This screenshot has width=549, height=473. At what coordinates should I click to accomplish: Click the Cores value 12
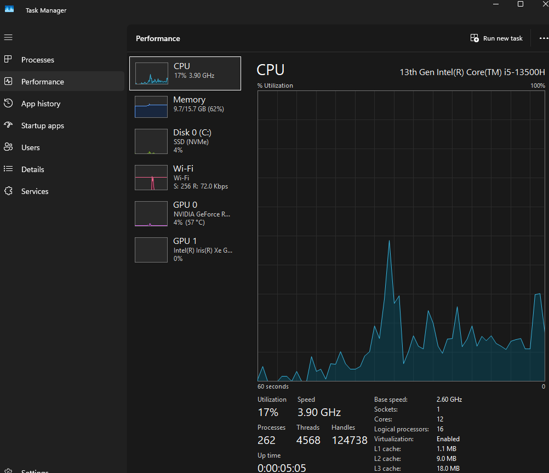pos(440,419)
